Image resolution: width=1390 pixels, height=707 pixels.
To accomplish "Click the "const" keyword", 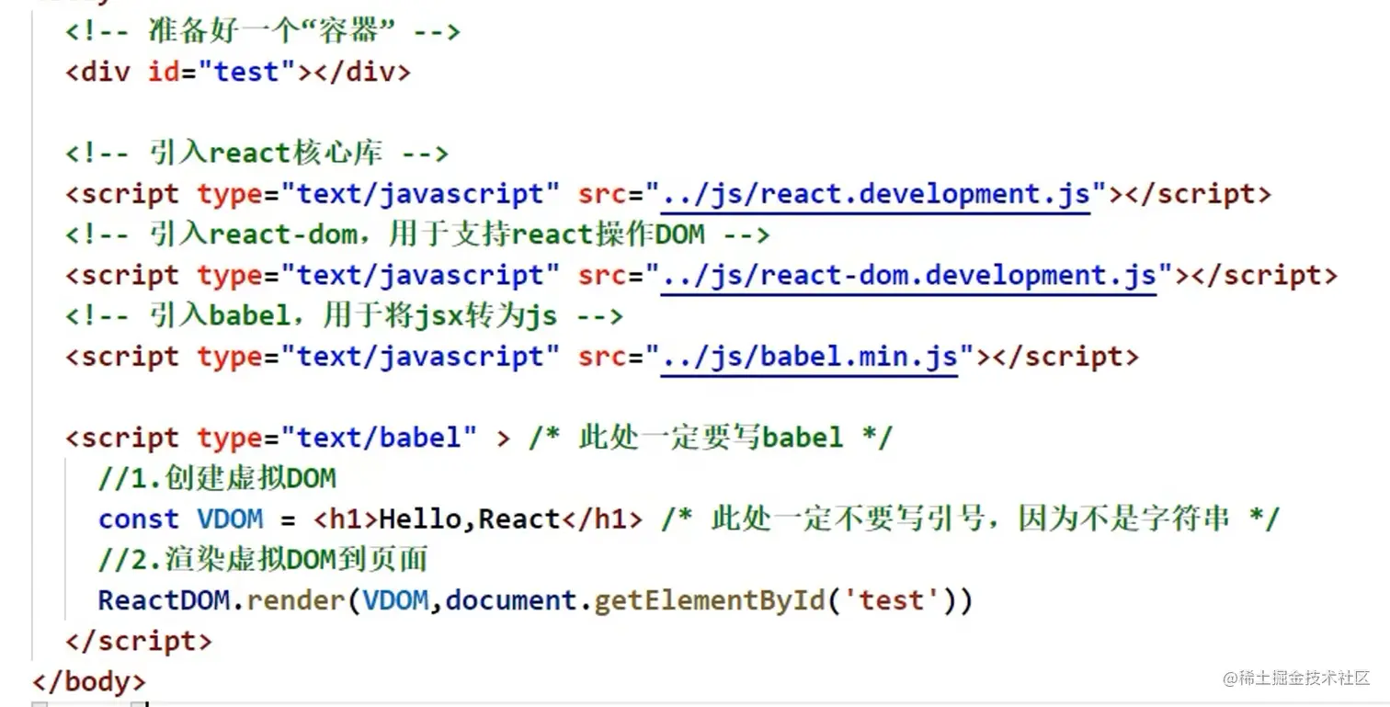I will click(x=139, y=519).
